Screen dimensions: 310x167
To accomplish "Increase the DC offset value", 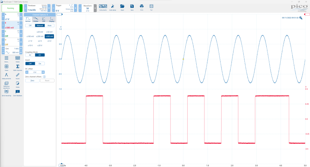I will [43, 72].
